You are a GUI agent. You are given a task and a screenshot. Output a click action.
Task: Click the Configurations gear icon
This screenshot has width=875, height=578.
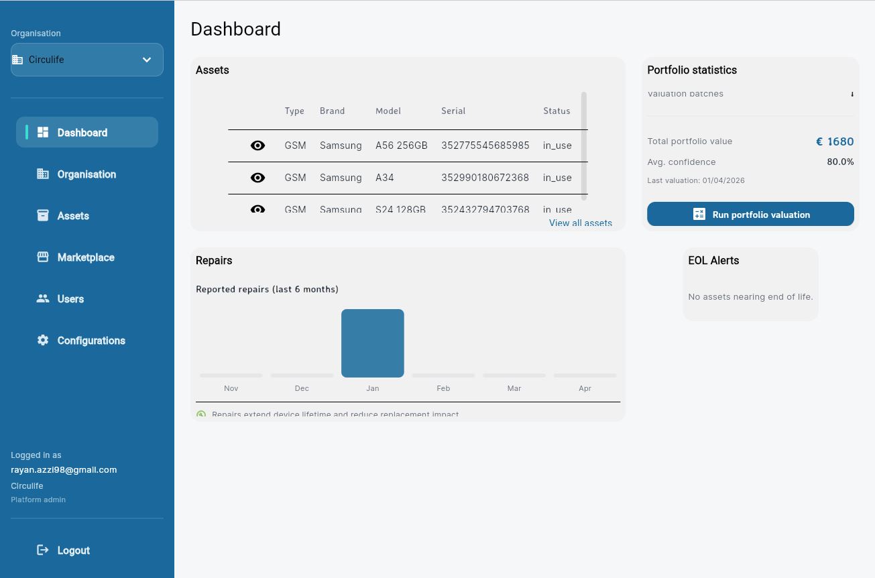(x=43, y=340)
